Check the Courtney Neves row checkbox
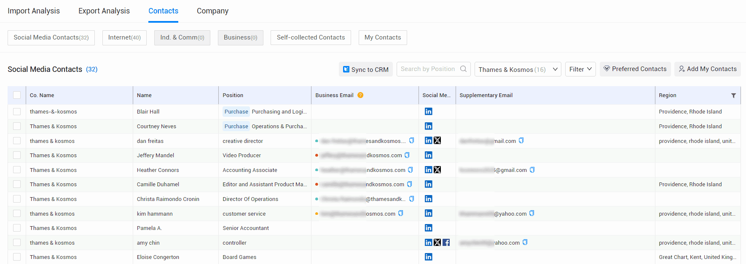 tap(17, 126)
